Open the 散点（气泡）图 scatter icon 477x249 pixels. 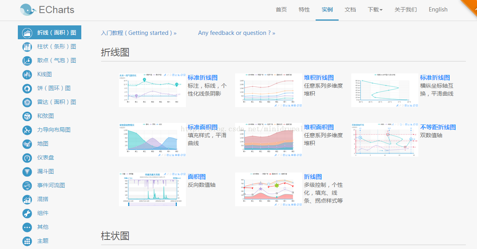click(27, 61)
